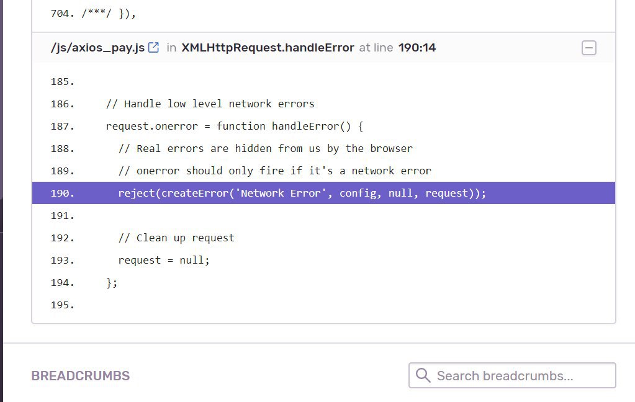Select highlighted line 190 reject call

pos(323,193)
